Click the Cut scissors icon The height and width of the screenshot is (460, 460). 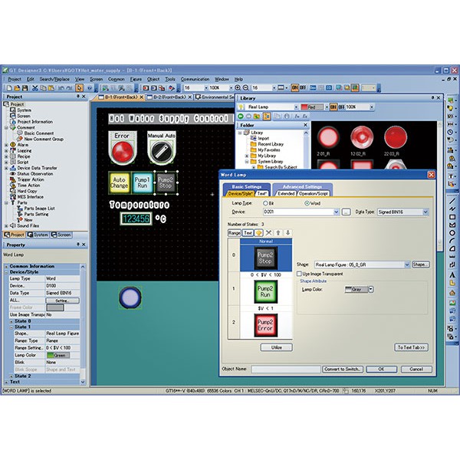(35, 87)
